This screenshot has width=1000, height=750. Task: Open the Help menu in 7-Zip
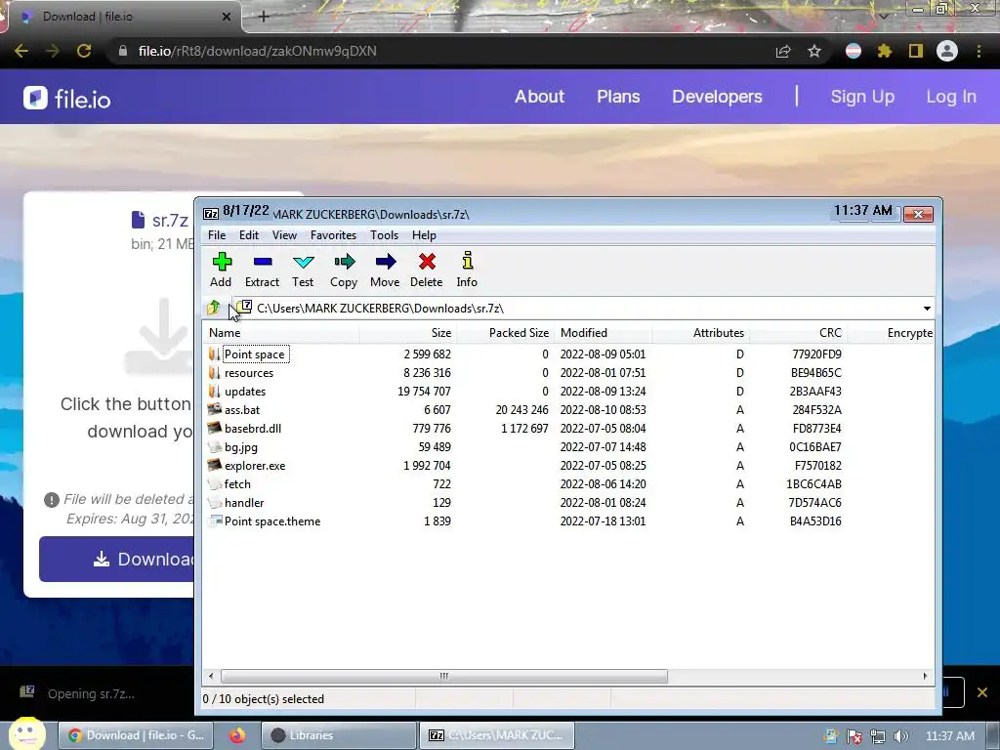pos(424,235)
